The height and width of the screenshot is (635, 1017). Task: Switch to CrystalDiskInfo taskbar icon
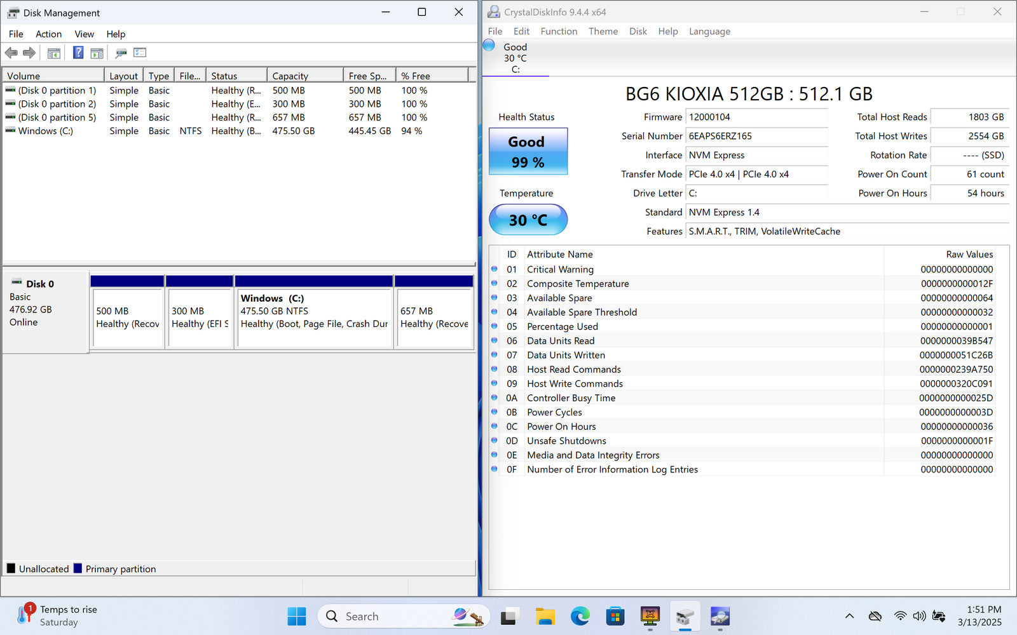click(x=720, y=616)
